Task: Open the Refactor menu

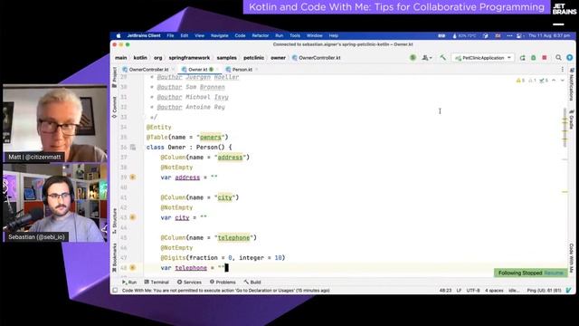Action: click(261, 36)
